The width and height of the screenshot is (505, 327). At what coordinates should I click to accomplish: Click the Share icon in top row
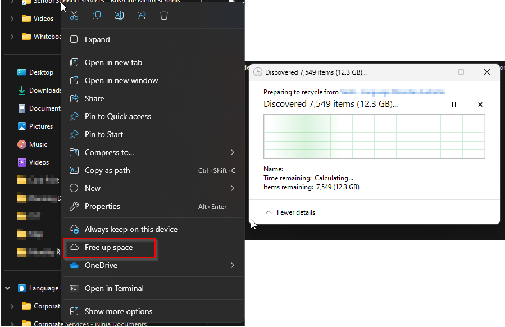click(x=142, y=16)
